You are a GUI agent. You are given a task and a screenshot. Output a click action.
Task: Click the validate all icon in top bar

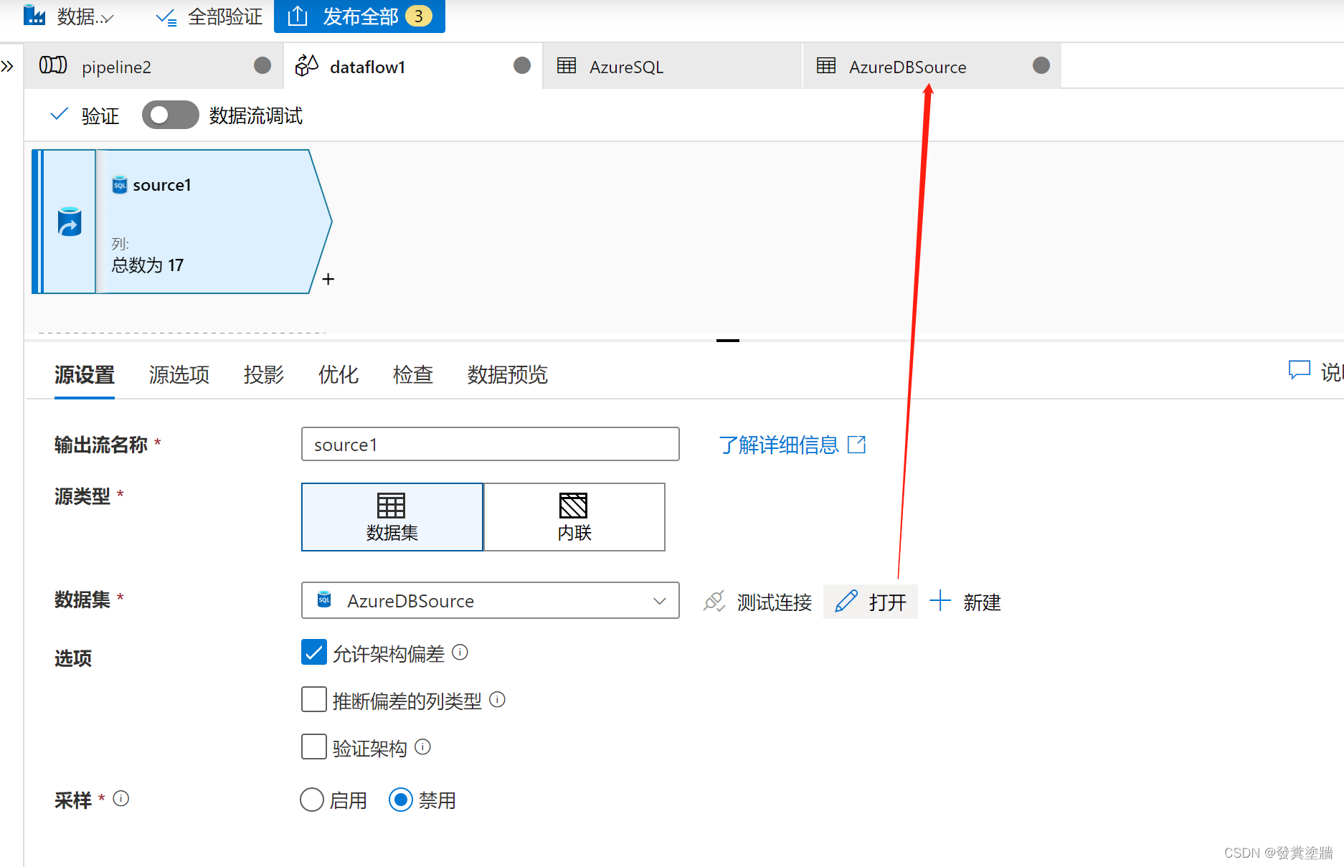pos(166,16)
